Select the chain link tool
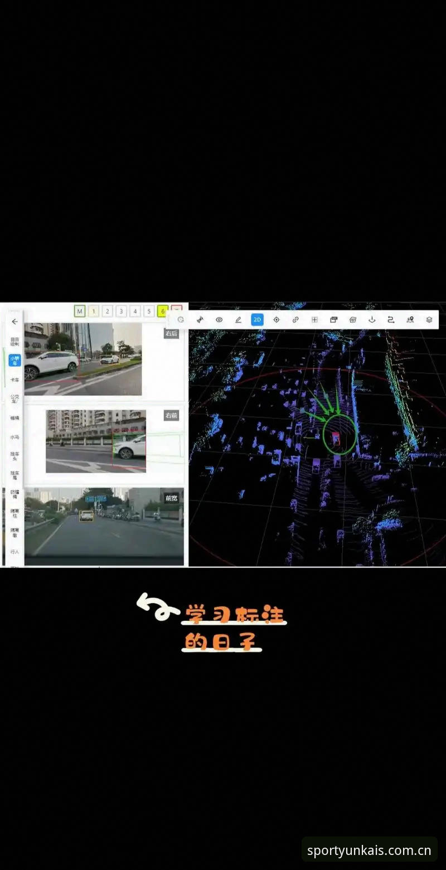Image resolution: width=446 pixels, height=870 pixels. click(295, 320)
